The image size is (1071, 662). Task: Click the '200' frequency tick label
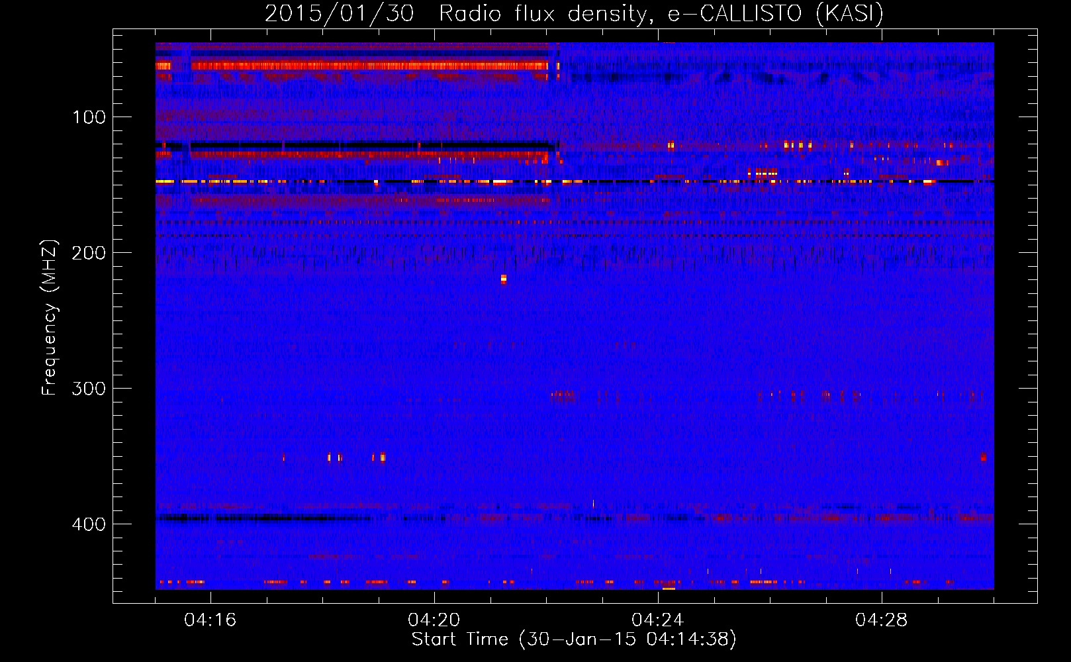click(89, 253)
